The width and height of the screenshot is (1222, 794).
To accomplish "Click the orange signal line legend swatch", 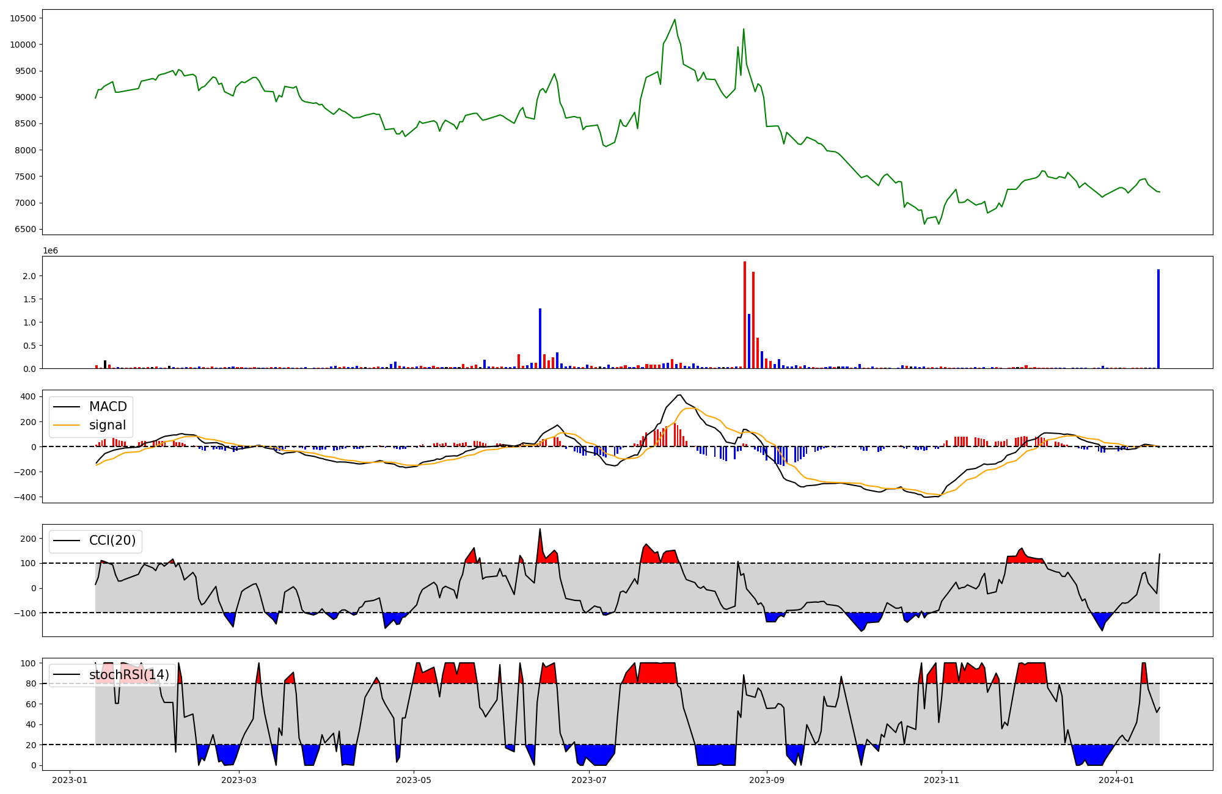I will (67, 425).
